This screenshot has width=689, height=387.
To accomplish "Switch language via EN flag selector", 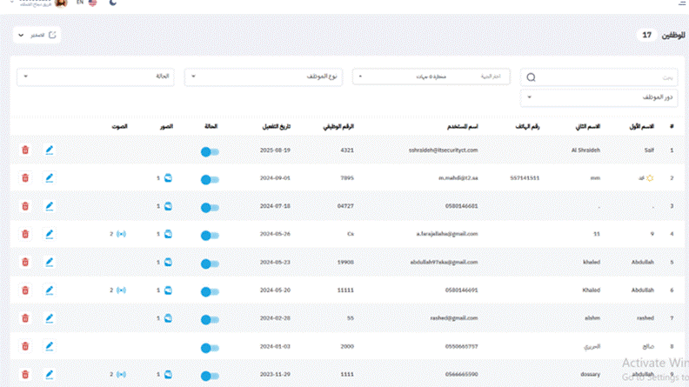I will pos(87,3).
